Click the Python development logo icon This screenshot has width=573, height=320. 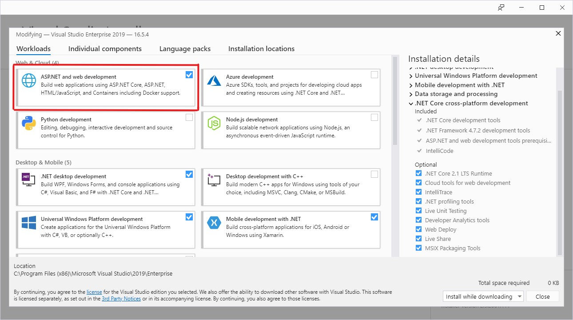coord(29,123)
